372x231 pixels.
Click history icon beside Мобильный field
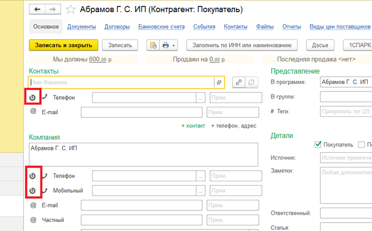coord(33,190)
